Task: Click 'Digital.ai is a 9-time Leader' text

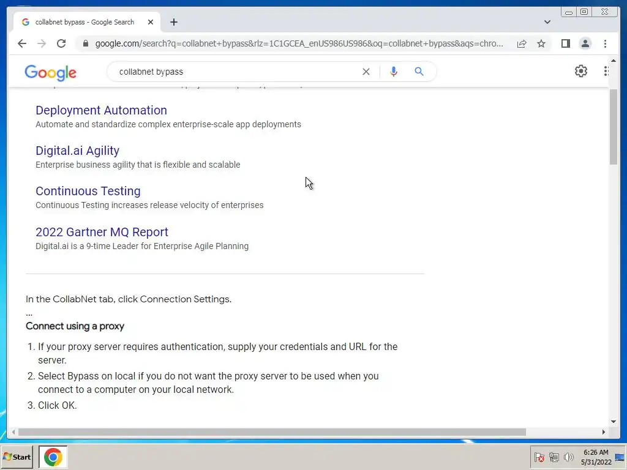Action: pyautogui.click(x=142, y=246)
